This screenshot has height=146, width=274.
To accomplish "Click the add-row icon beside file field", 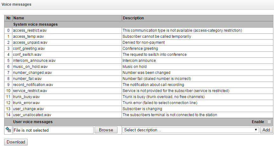I will click(x=9, y=130).
